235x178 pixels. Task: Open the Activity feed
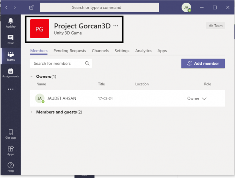pyautogui.click(x=11, y=23)
